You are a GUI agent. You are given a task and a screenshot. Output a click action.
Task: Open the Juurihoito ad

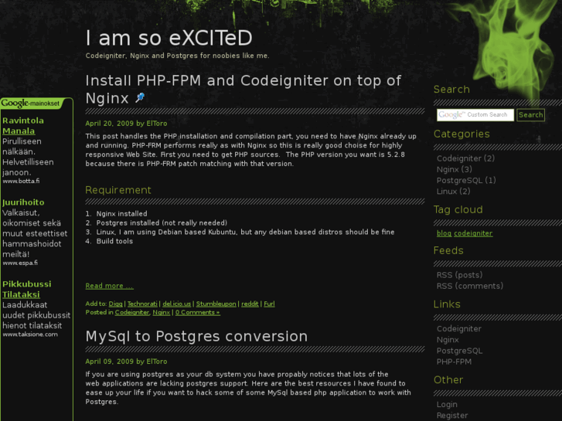pos(23,202)
